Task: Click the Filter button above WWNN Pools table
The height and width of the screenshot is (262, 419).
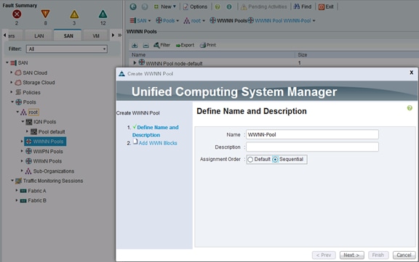Action: [x=161, y=45]
